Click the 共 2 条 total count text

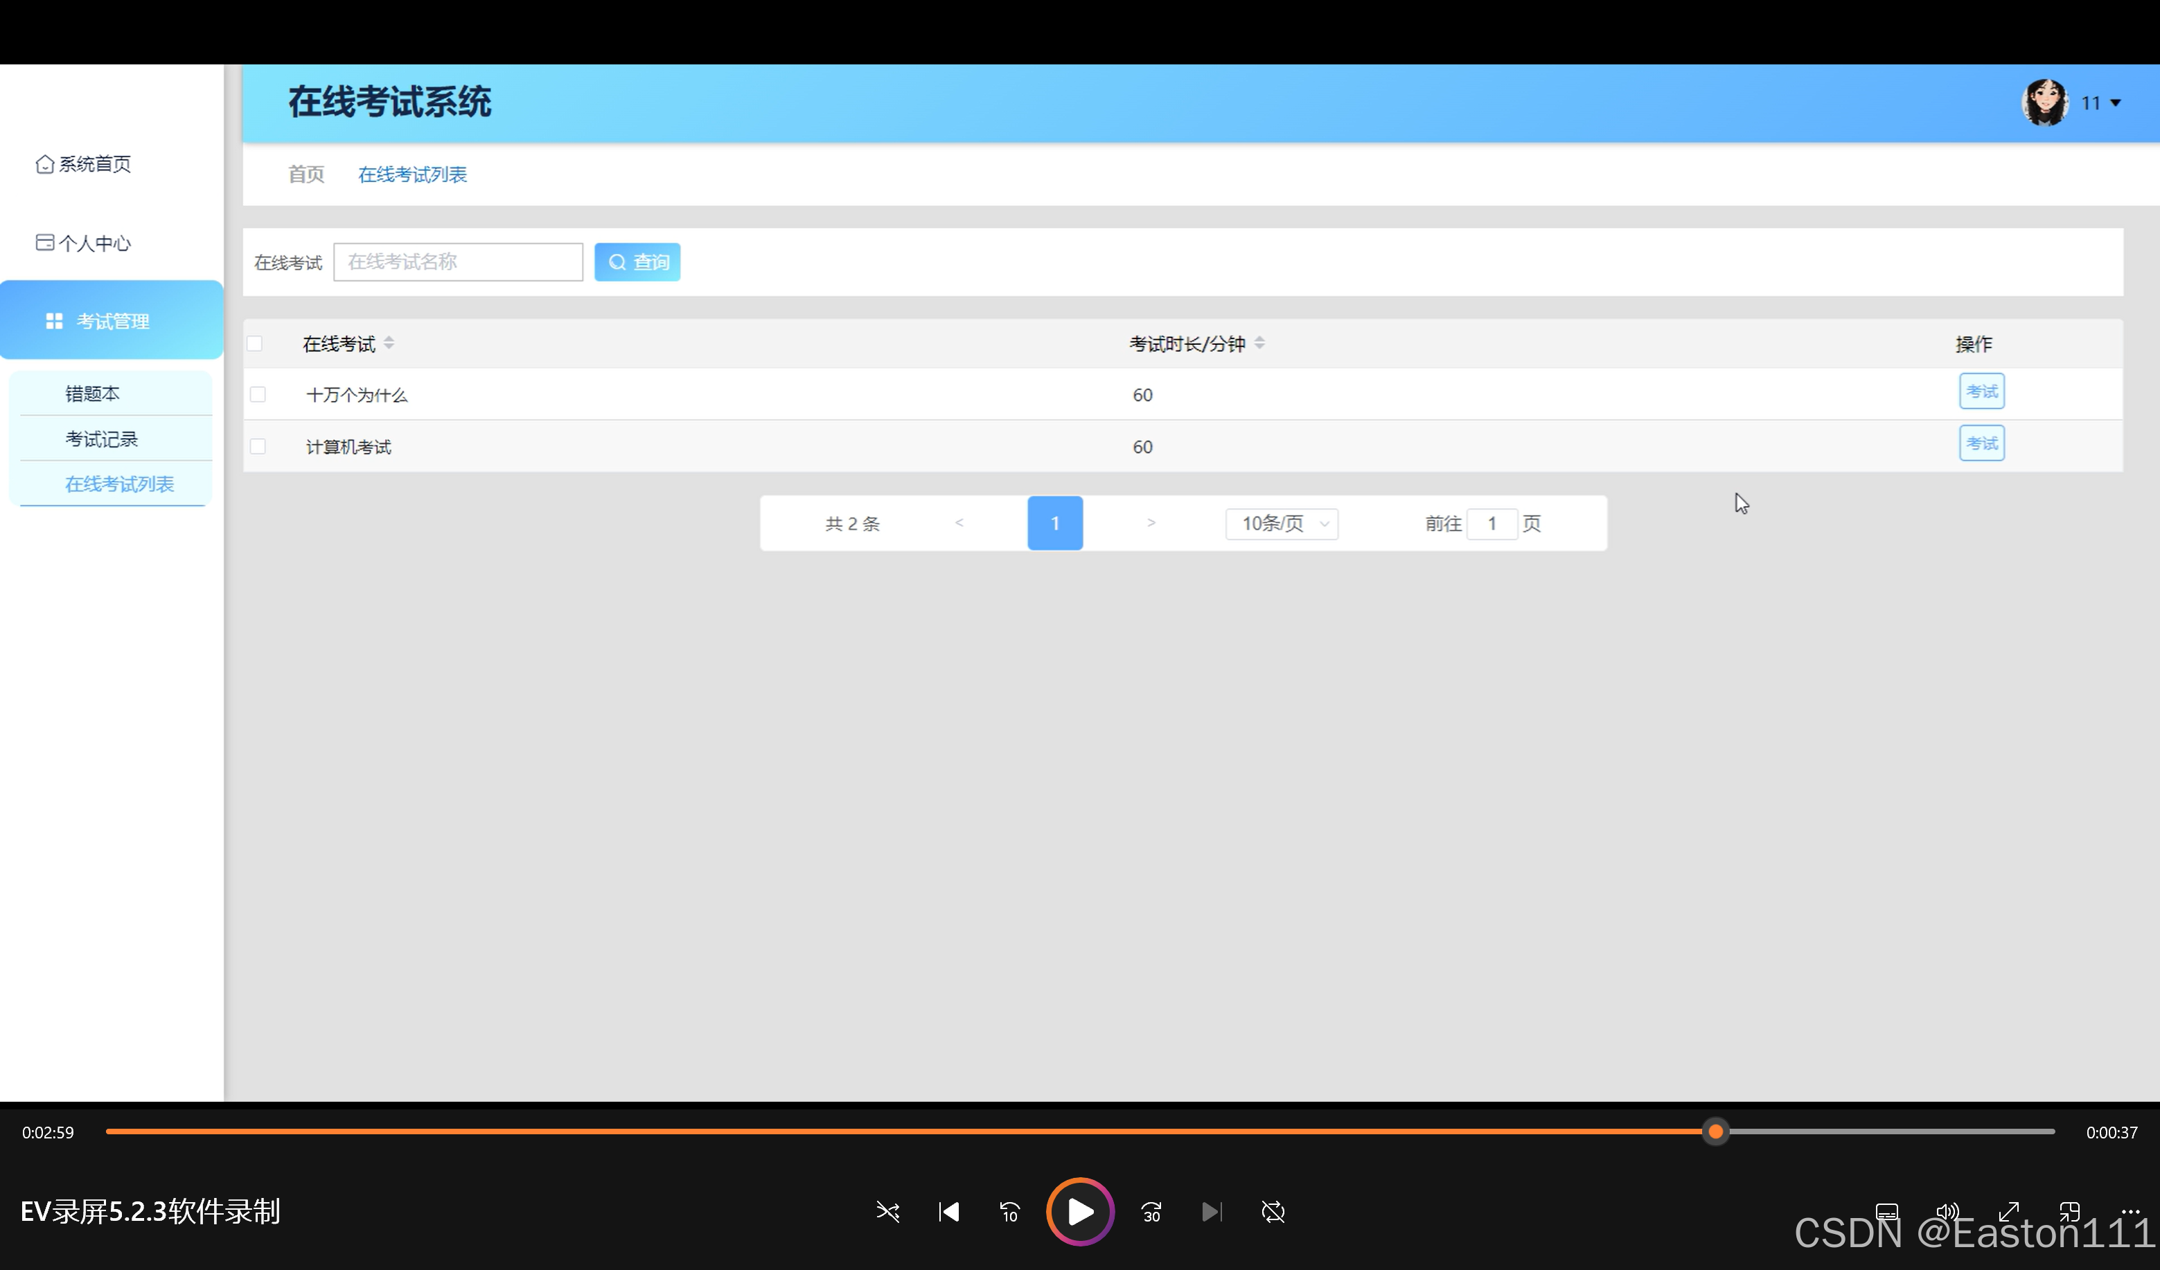click(852, 524)
